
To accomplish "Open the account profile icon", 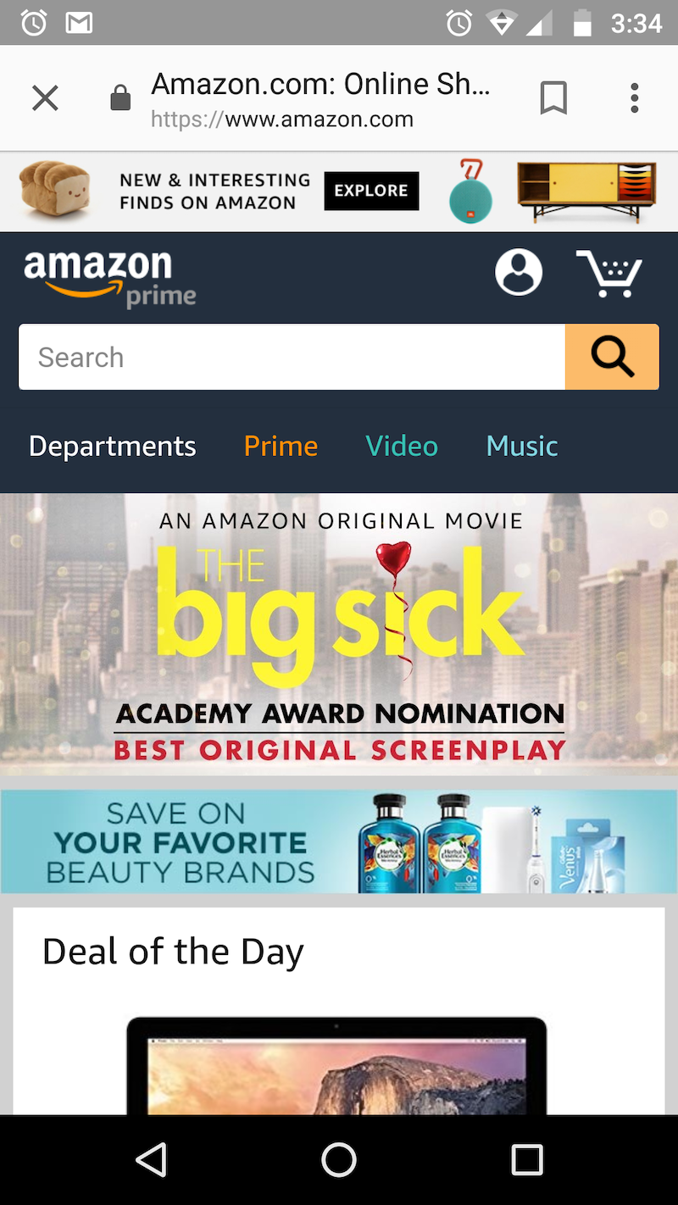I will [x=519, y=272].
